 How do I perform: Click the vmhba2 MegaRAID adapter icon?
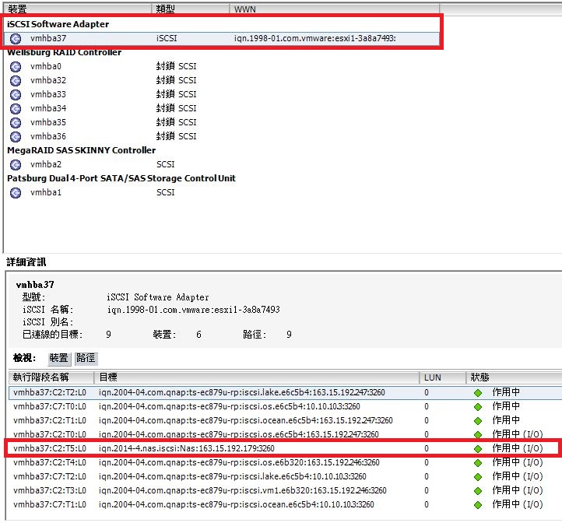[x=16, y=164]
